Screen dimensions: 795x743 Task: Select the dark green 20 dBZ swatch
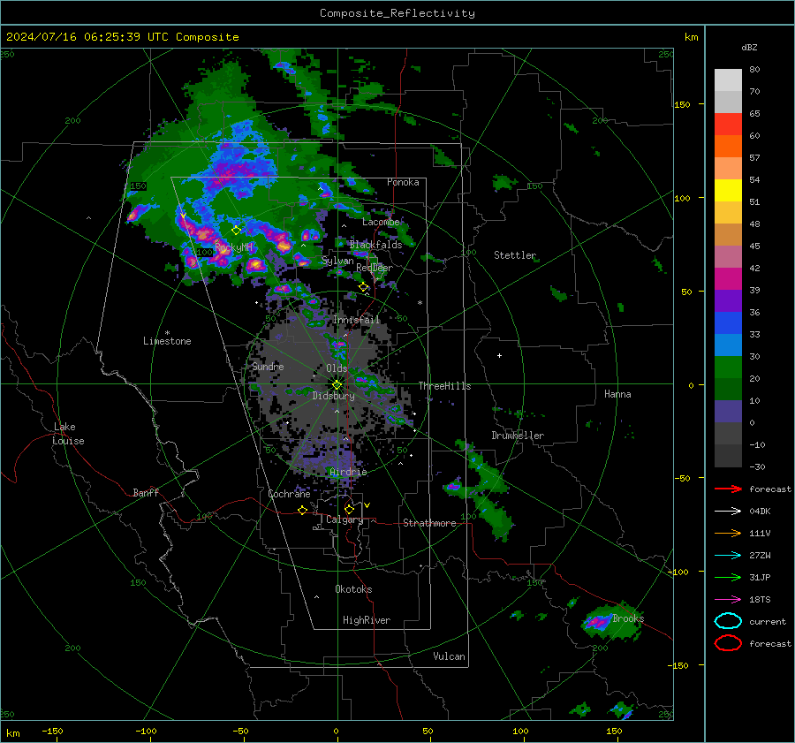click(x=728, y=390)
